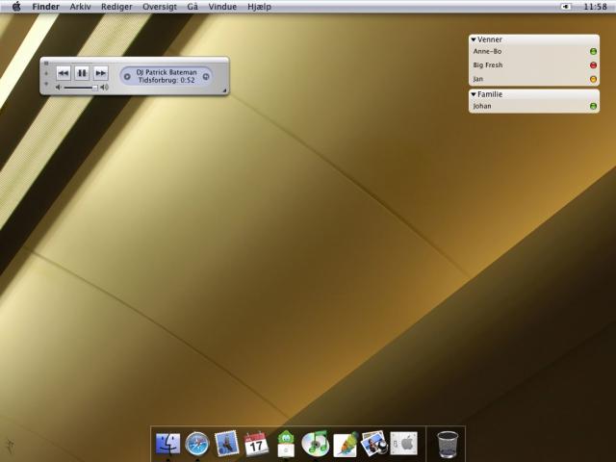Screen dimensions: 616x462
Task: Click the DJ Patrick Bateman track title
Action: point(167,72)
